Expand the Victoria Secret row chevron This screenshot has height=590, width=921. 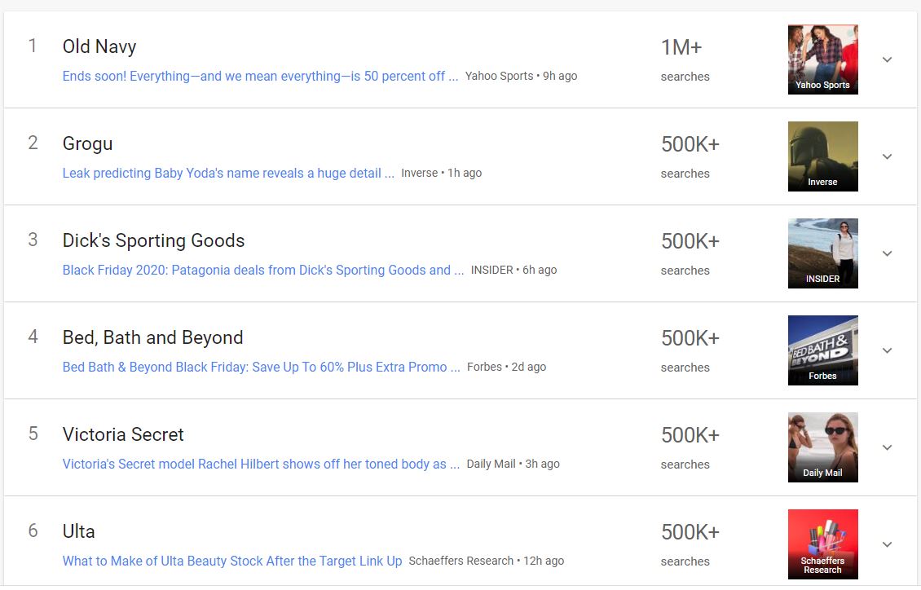[x=887, y=447]
